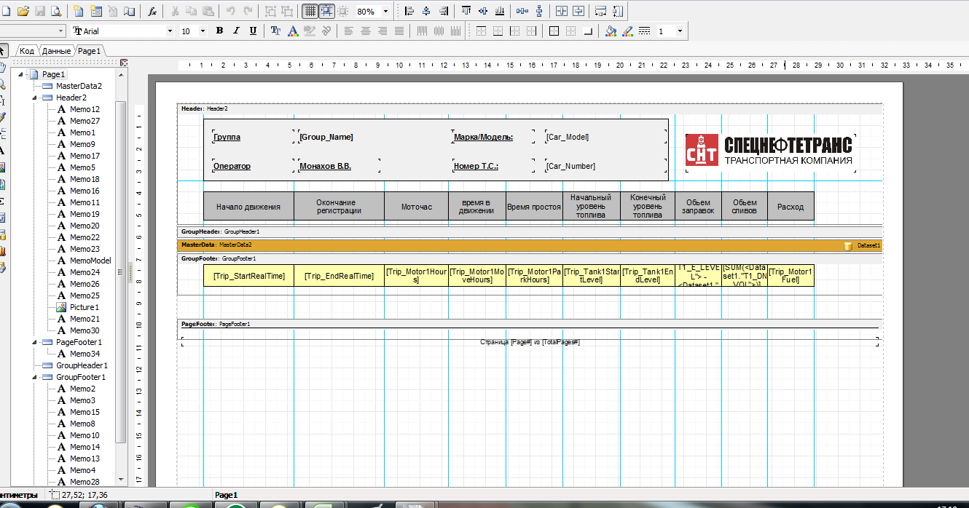The width and height of the screenshot is (969, 508).
Task: Select GroupHeader1 in the report tree
Action: (82, 365)
